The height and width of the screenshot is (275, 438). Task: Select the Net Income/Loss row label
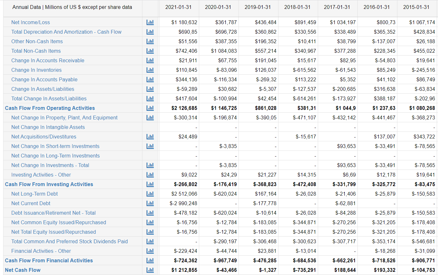[x=30, y=22]
